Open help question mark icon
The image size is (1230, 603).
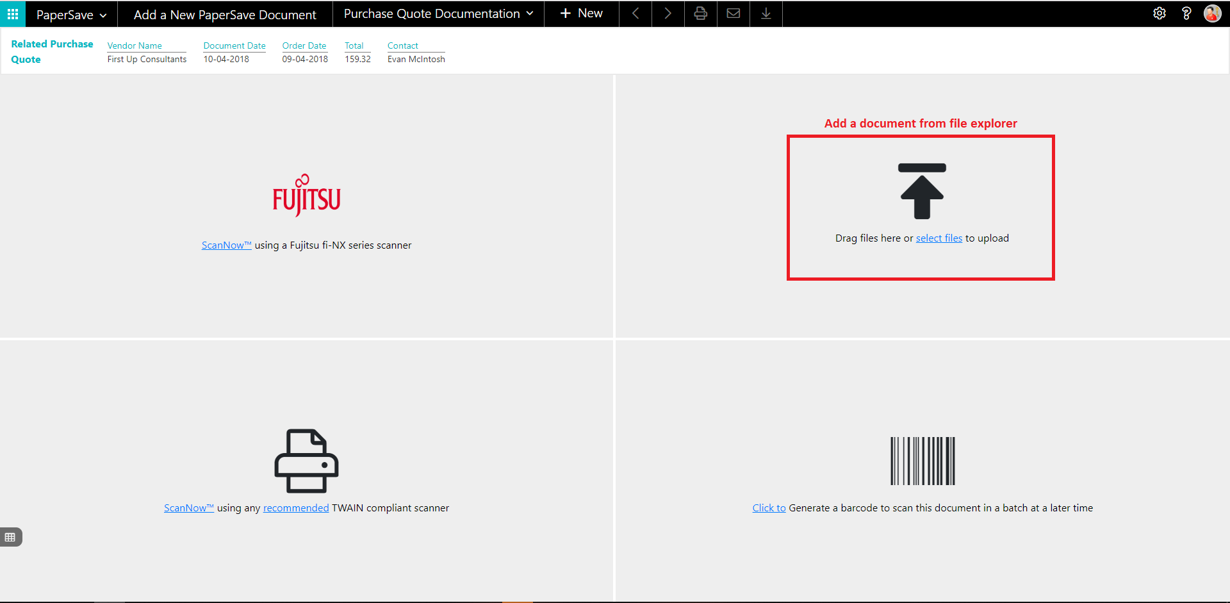(1186, 13)
